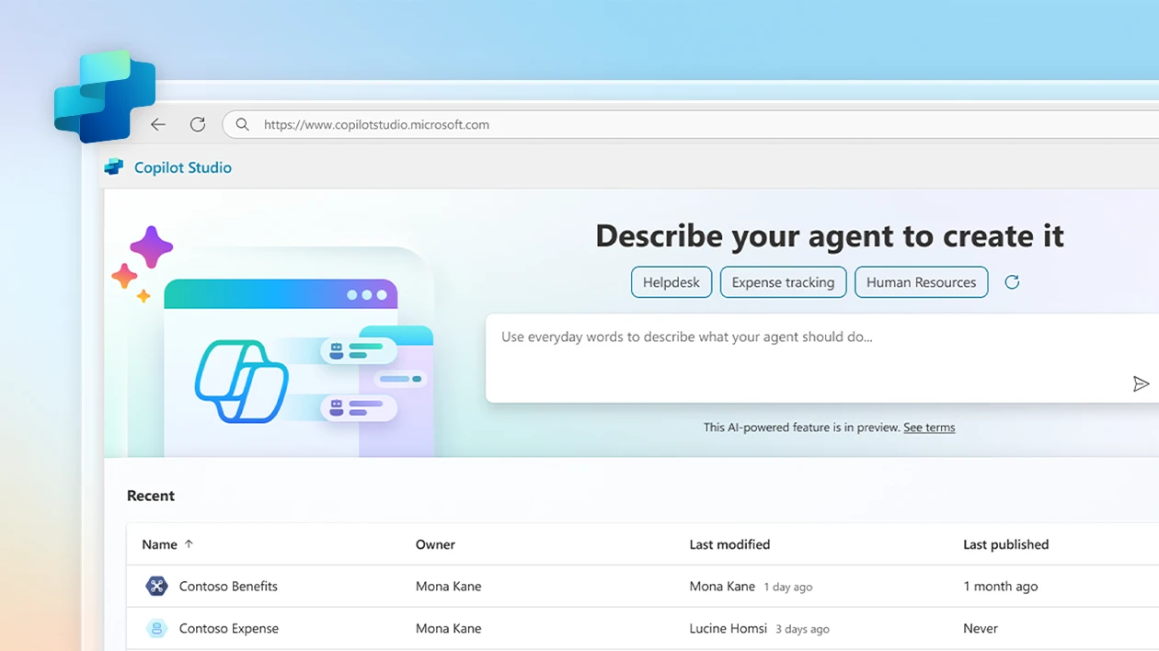
Task: Choose the Human Resources suggestion
Action: pyautogui.click(x=921, y=282)
